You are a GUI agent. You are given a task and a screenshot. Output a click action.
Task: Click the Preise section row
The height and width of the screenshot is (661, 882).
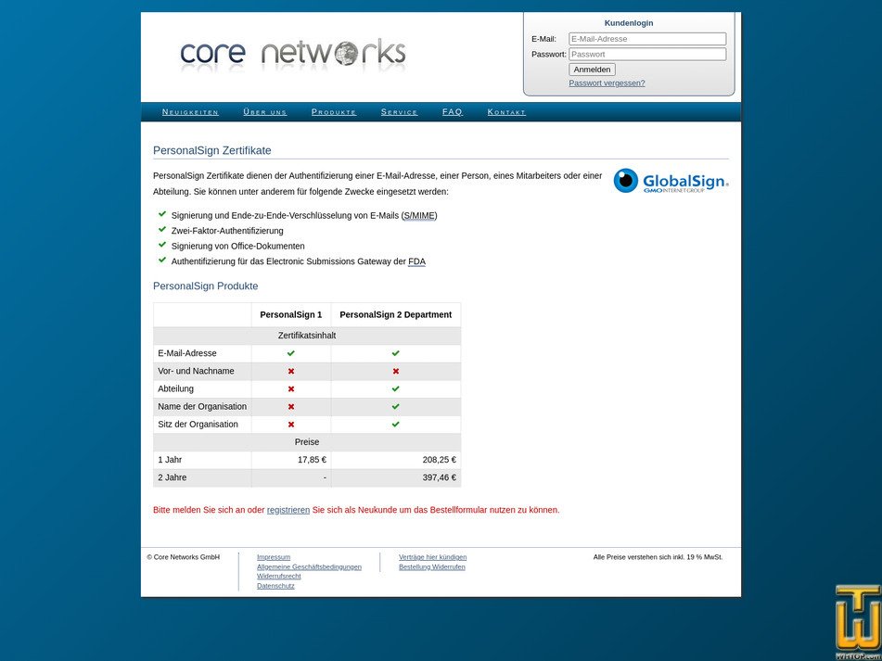click(x=307, y=442)
